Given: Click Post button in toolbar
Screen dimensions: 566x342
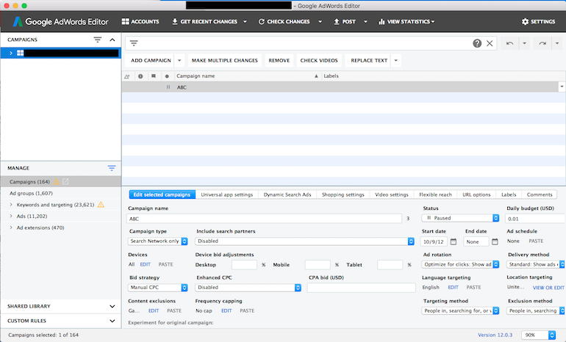Looking at the screenshot, I should pyautogui.click(x=345, y=21).
